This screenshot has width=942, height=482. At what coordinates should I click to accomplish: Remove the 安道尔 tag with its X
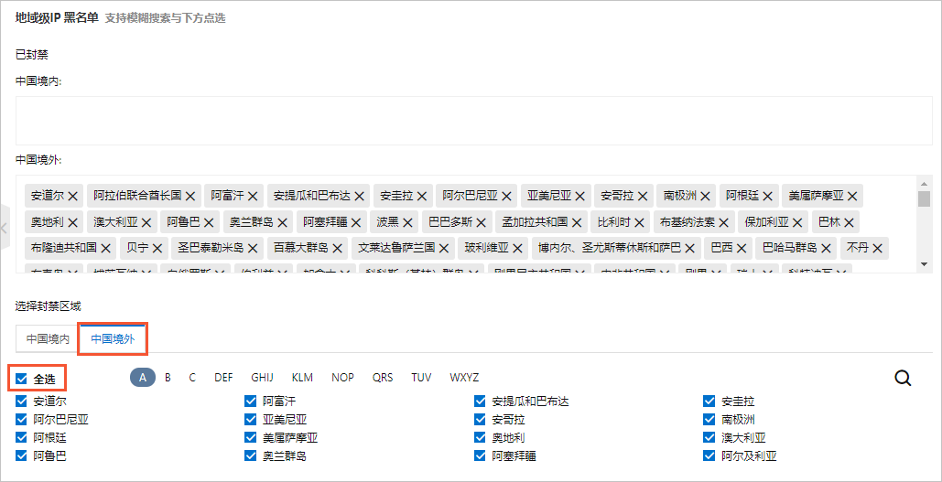point(72,196)
